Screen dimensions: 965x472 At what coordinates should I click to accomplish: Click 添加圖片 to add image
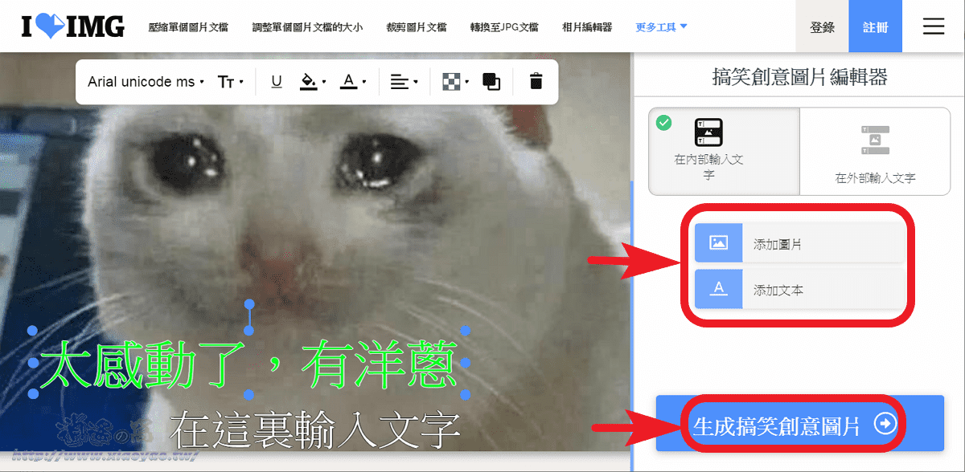click(799, 243)
